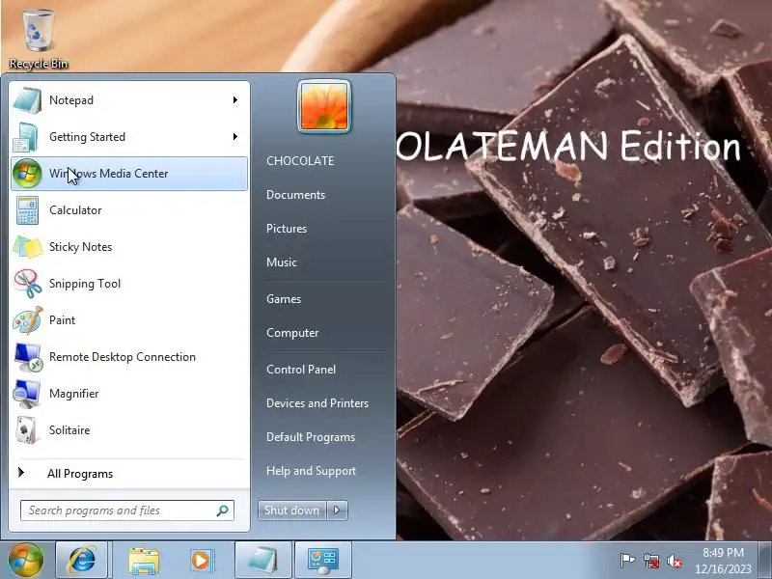Expand Notepad jump list arrow
The image size is (772, 579).
click(235, 100)
